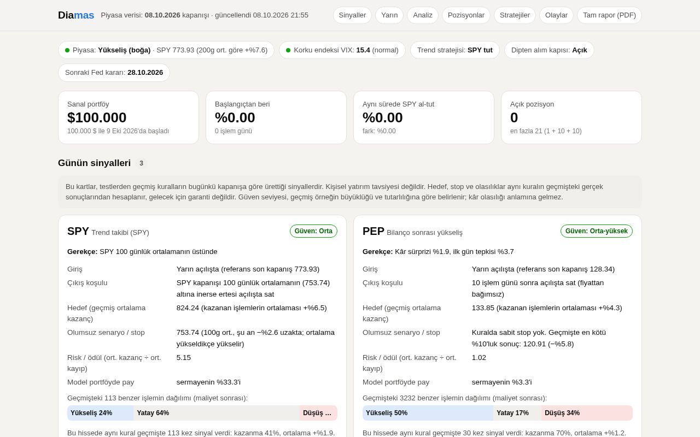Open the Sanal portföy $100.000 card
700x437 pixels.
point(129,117)
